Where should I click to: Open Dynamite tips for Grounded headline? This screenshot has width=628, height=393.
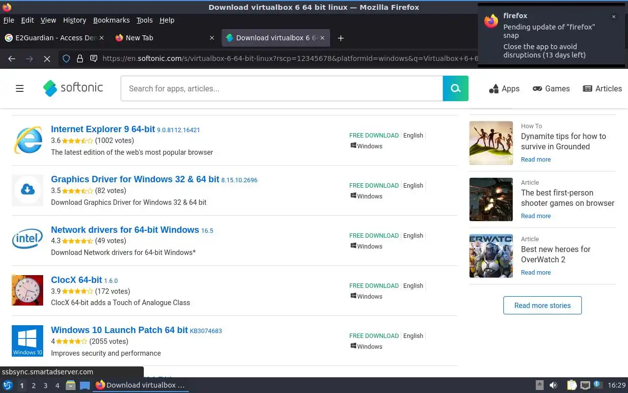(563, 141)
